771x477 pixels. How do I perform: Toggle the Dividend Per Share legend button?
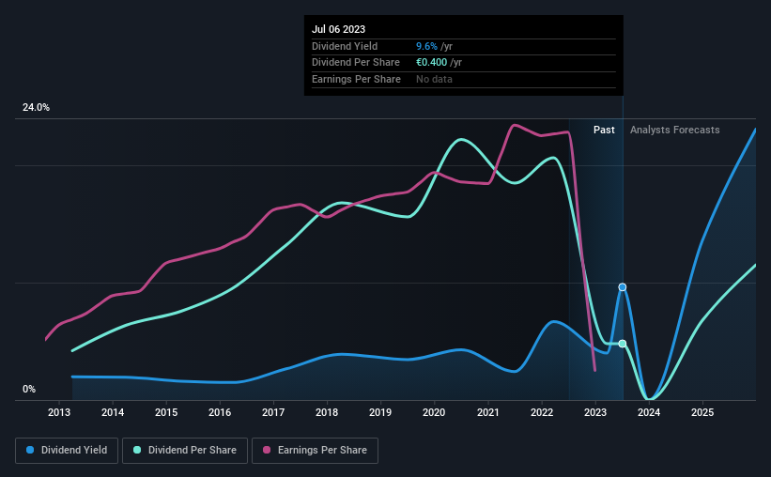click(x=185, y=451)
